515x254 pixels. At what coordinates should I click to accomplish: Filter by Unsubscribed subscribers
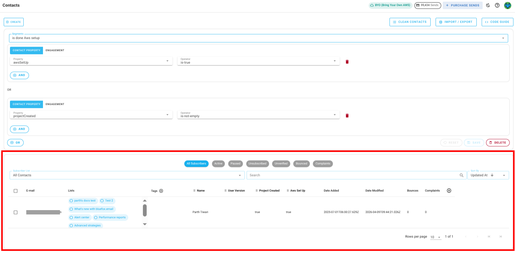pos(257,164)
